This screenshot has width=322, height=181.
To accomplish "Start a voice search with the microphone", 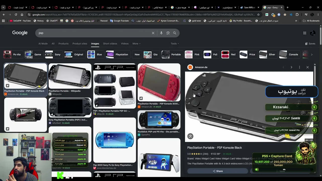I will [x=161, y=33].
